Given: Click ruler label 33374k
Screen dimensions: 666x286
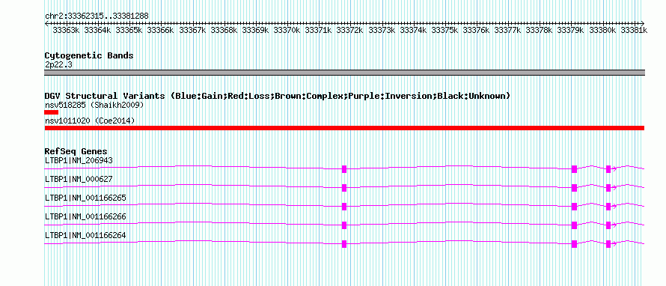Looking at the screenshot, I should click(413, 30).
